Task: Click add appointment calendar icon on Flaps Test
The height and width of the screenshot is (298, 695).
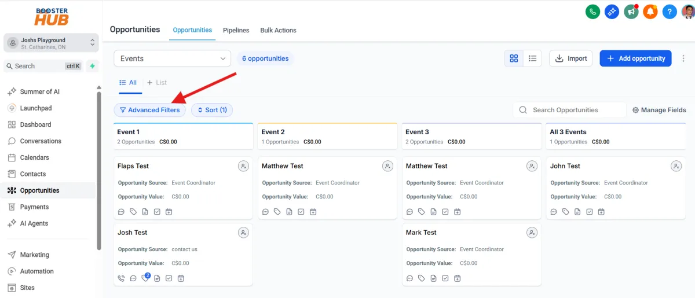Action: point(169,212)
